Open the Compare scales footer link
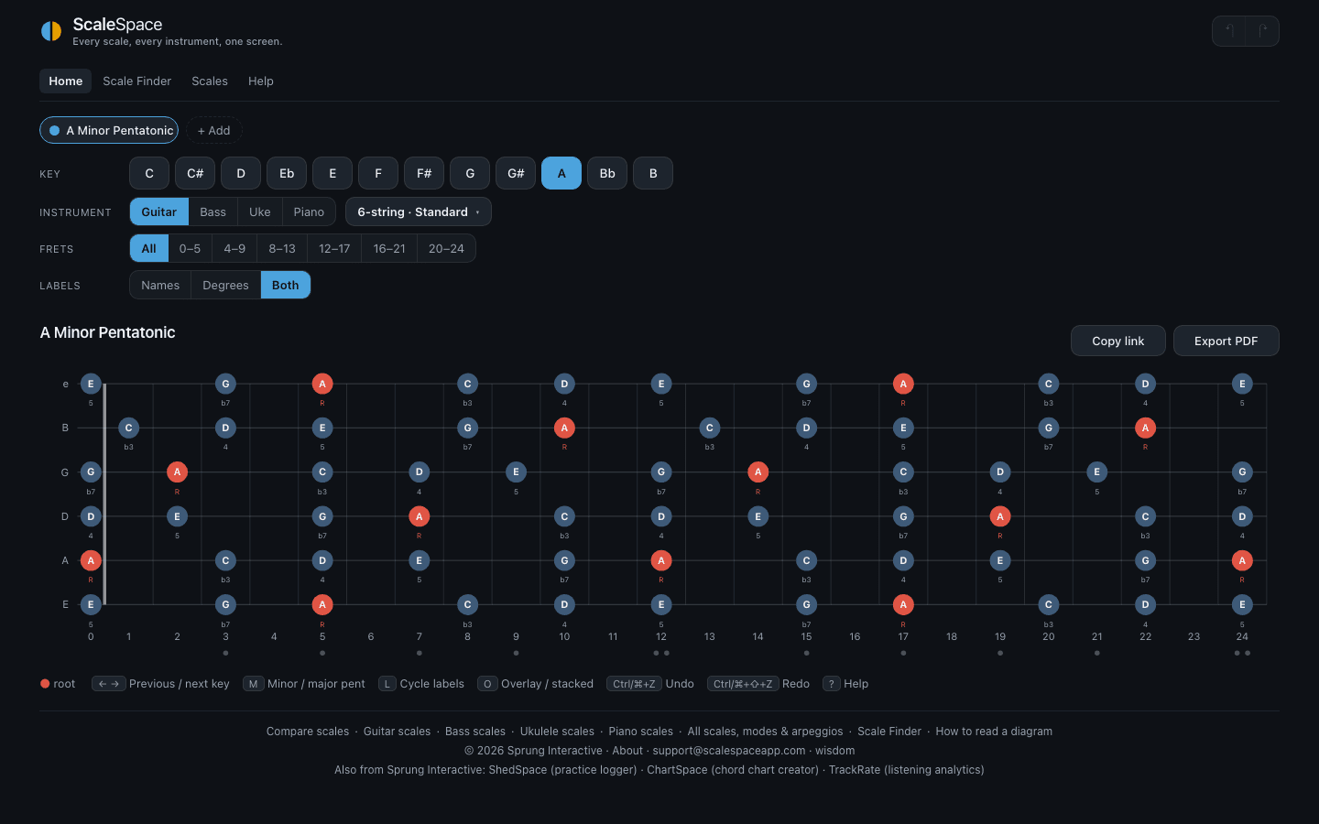The height and width of the screenshot is (824, 1319). pyautogui.click(x=308, y=731)
